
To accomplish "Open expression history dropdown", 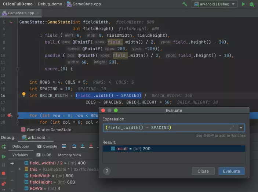I will (241, 128).
